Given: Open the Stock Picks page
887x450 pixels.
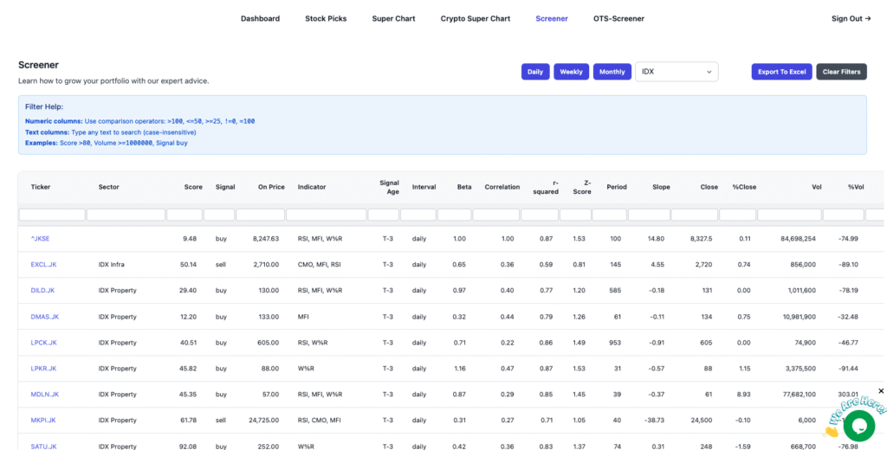Looking at the screenshot, I should pos(326,18).
